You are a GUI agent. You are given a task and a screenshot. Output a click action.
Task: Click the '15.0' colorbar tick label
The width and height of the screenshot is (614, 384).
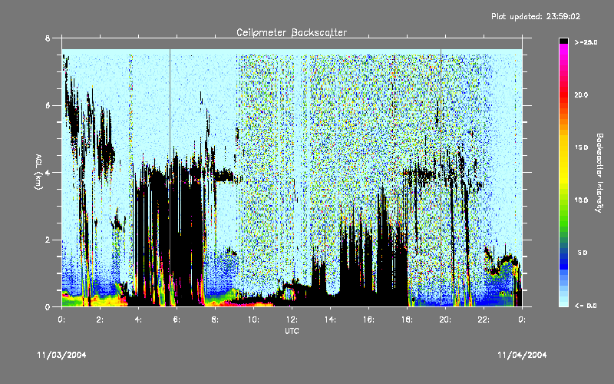pyautogui.click(x=581, y=147)
